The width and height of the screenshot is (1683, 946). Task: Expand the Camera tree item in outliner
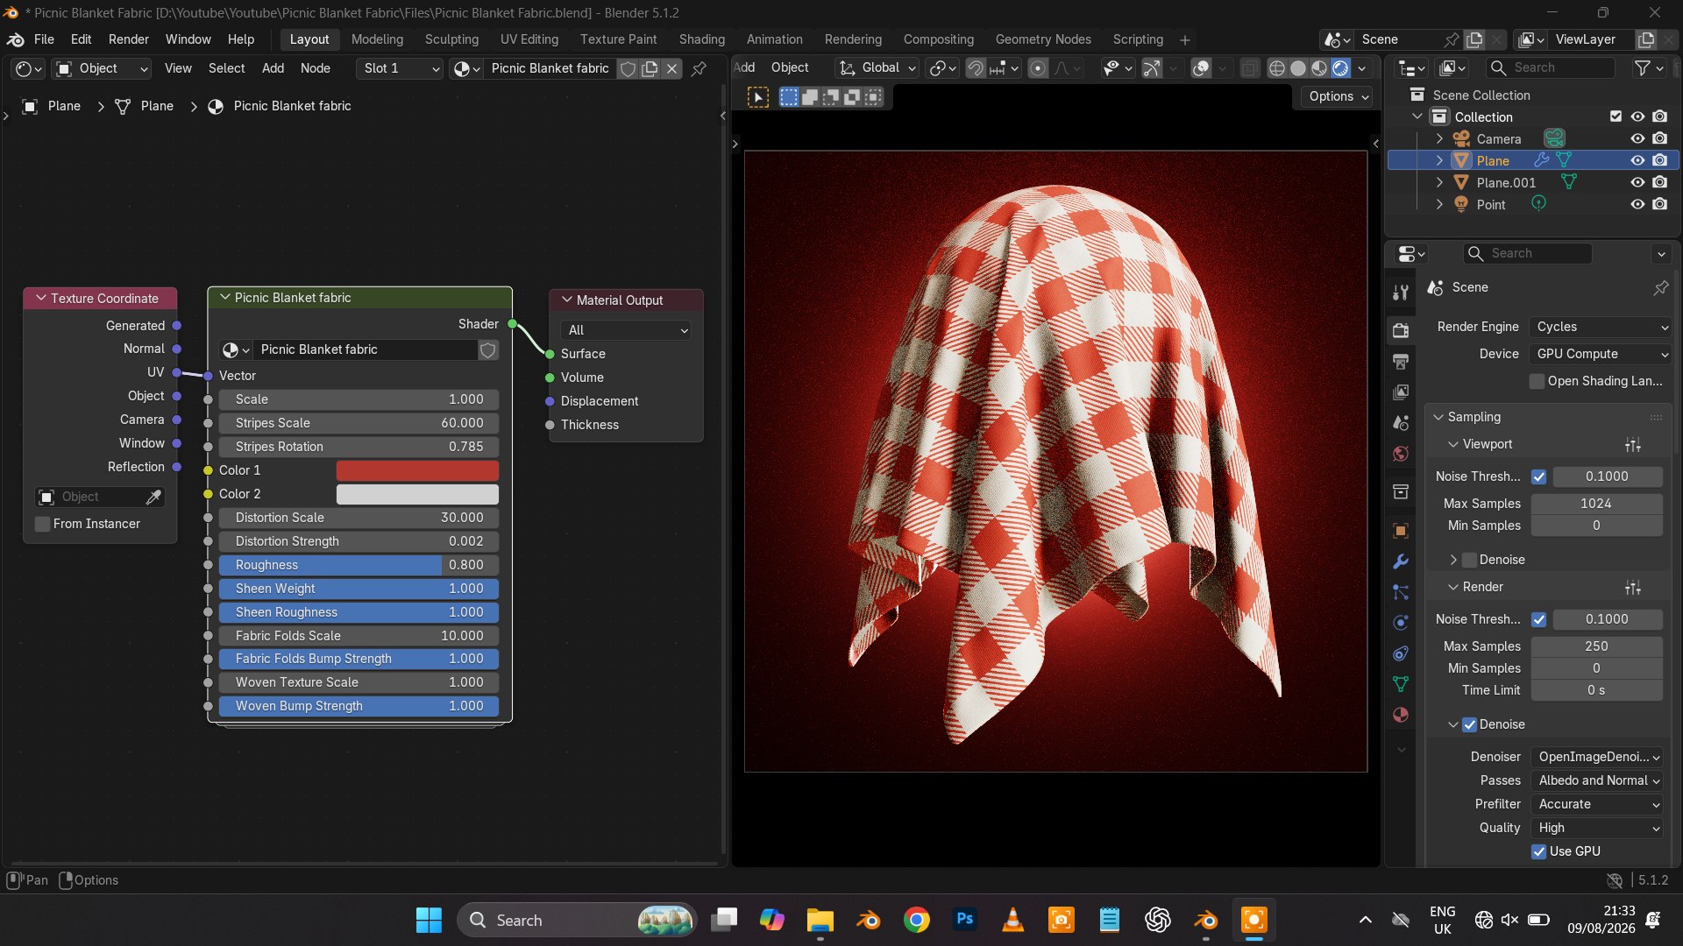[x=1438, y=138]
